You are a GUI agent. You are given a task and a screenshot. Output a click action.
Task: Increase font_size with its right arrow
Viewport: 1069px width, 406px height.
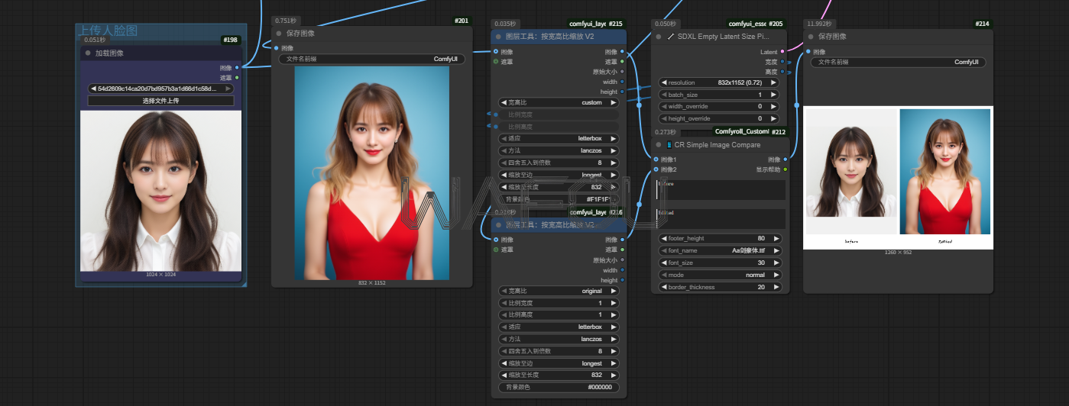[x=776, y=263]
